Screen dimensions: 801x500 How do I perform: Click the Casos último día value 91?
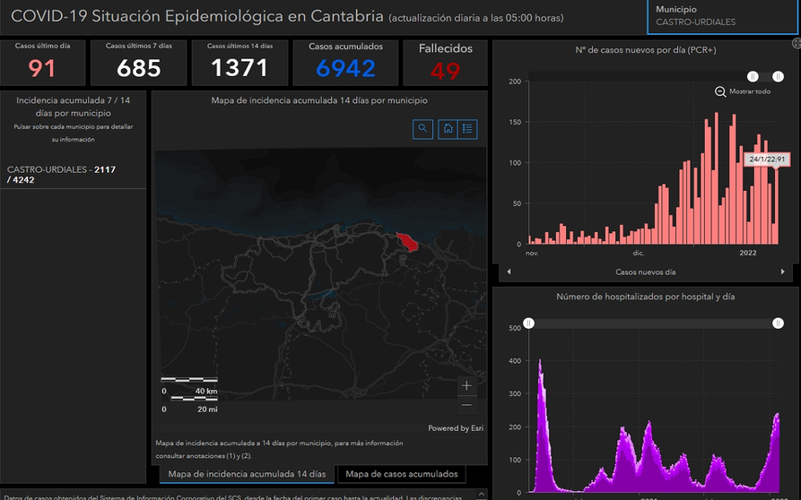click(42, 68)
